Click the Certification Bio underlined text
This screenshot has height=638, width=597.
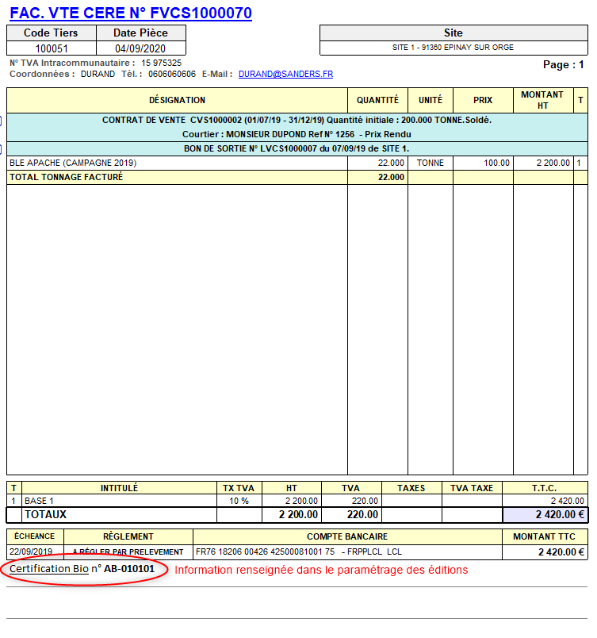click(49, 569)
